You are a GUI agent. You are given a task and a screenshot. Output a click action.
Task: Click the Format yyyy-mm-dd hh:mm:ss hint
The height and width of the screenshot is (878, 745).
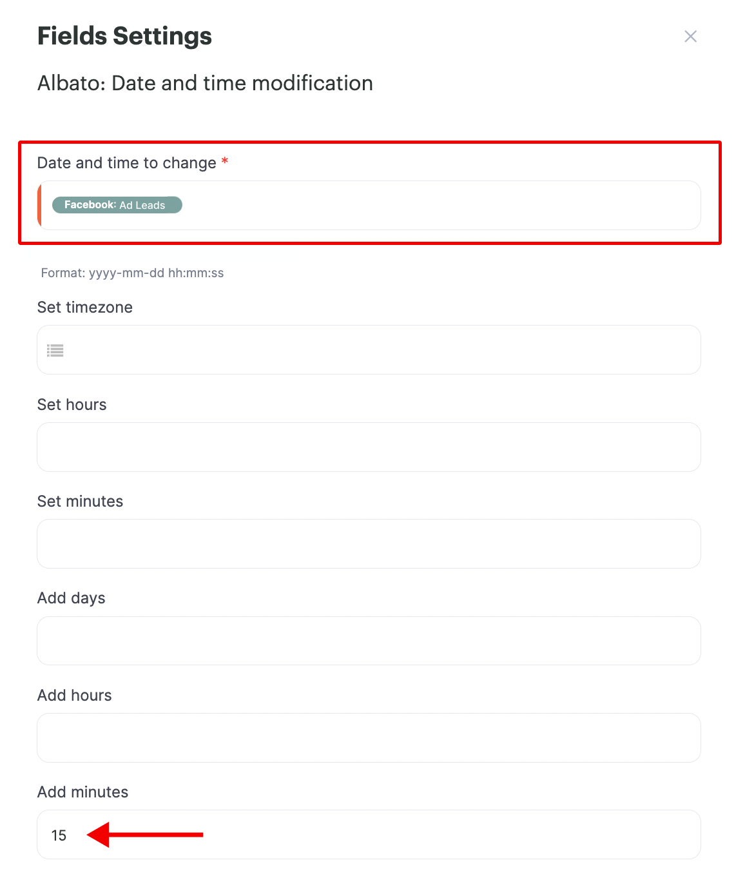(x=133, y=273)
